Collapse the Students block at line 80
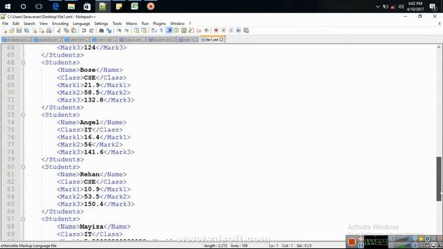Viewport: 443px width, 249px height. [23, 167]
